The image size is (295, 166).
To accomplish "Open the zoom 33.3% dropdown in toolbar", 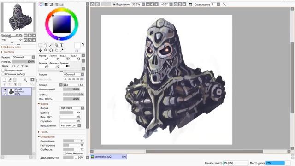I will pyautogui.click(x=143, y=4).
